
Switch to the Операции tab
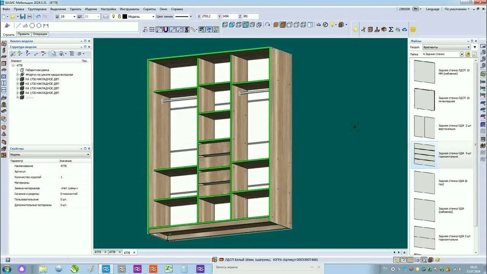(40, 34)
